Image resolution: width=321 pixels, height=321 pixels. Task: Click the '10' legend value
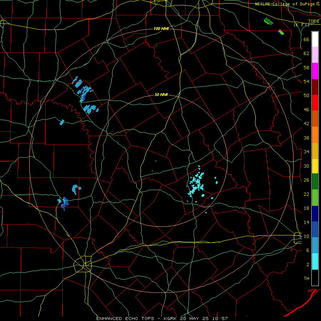[x=306, y=236]
